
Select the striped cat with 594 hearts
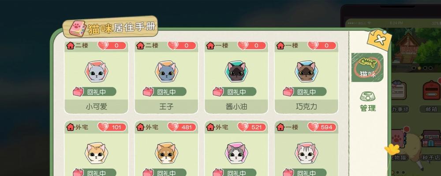306,153
